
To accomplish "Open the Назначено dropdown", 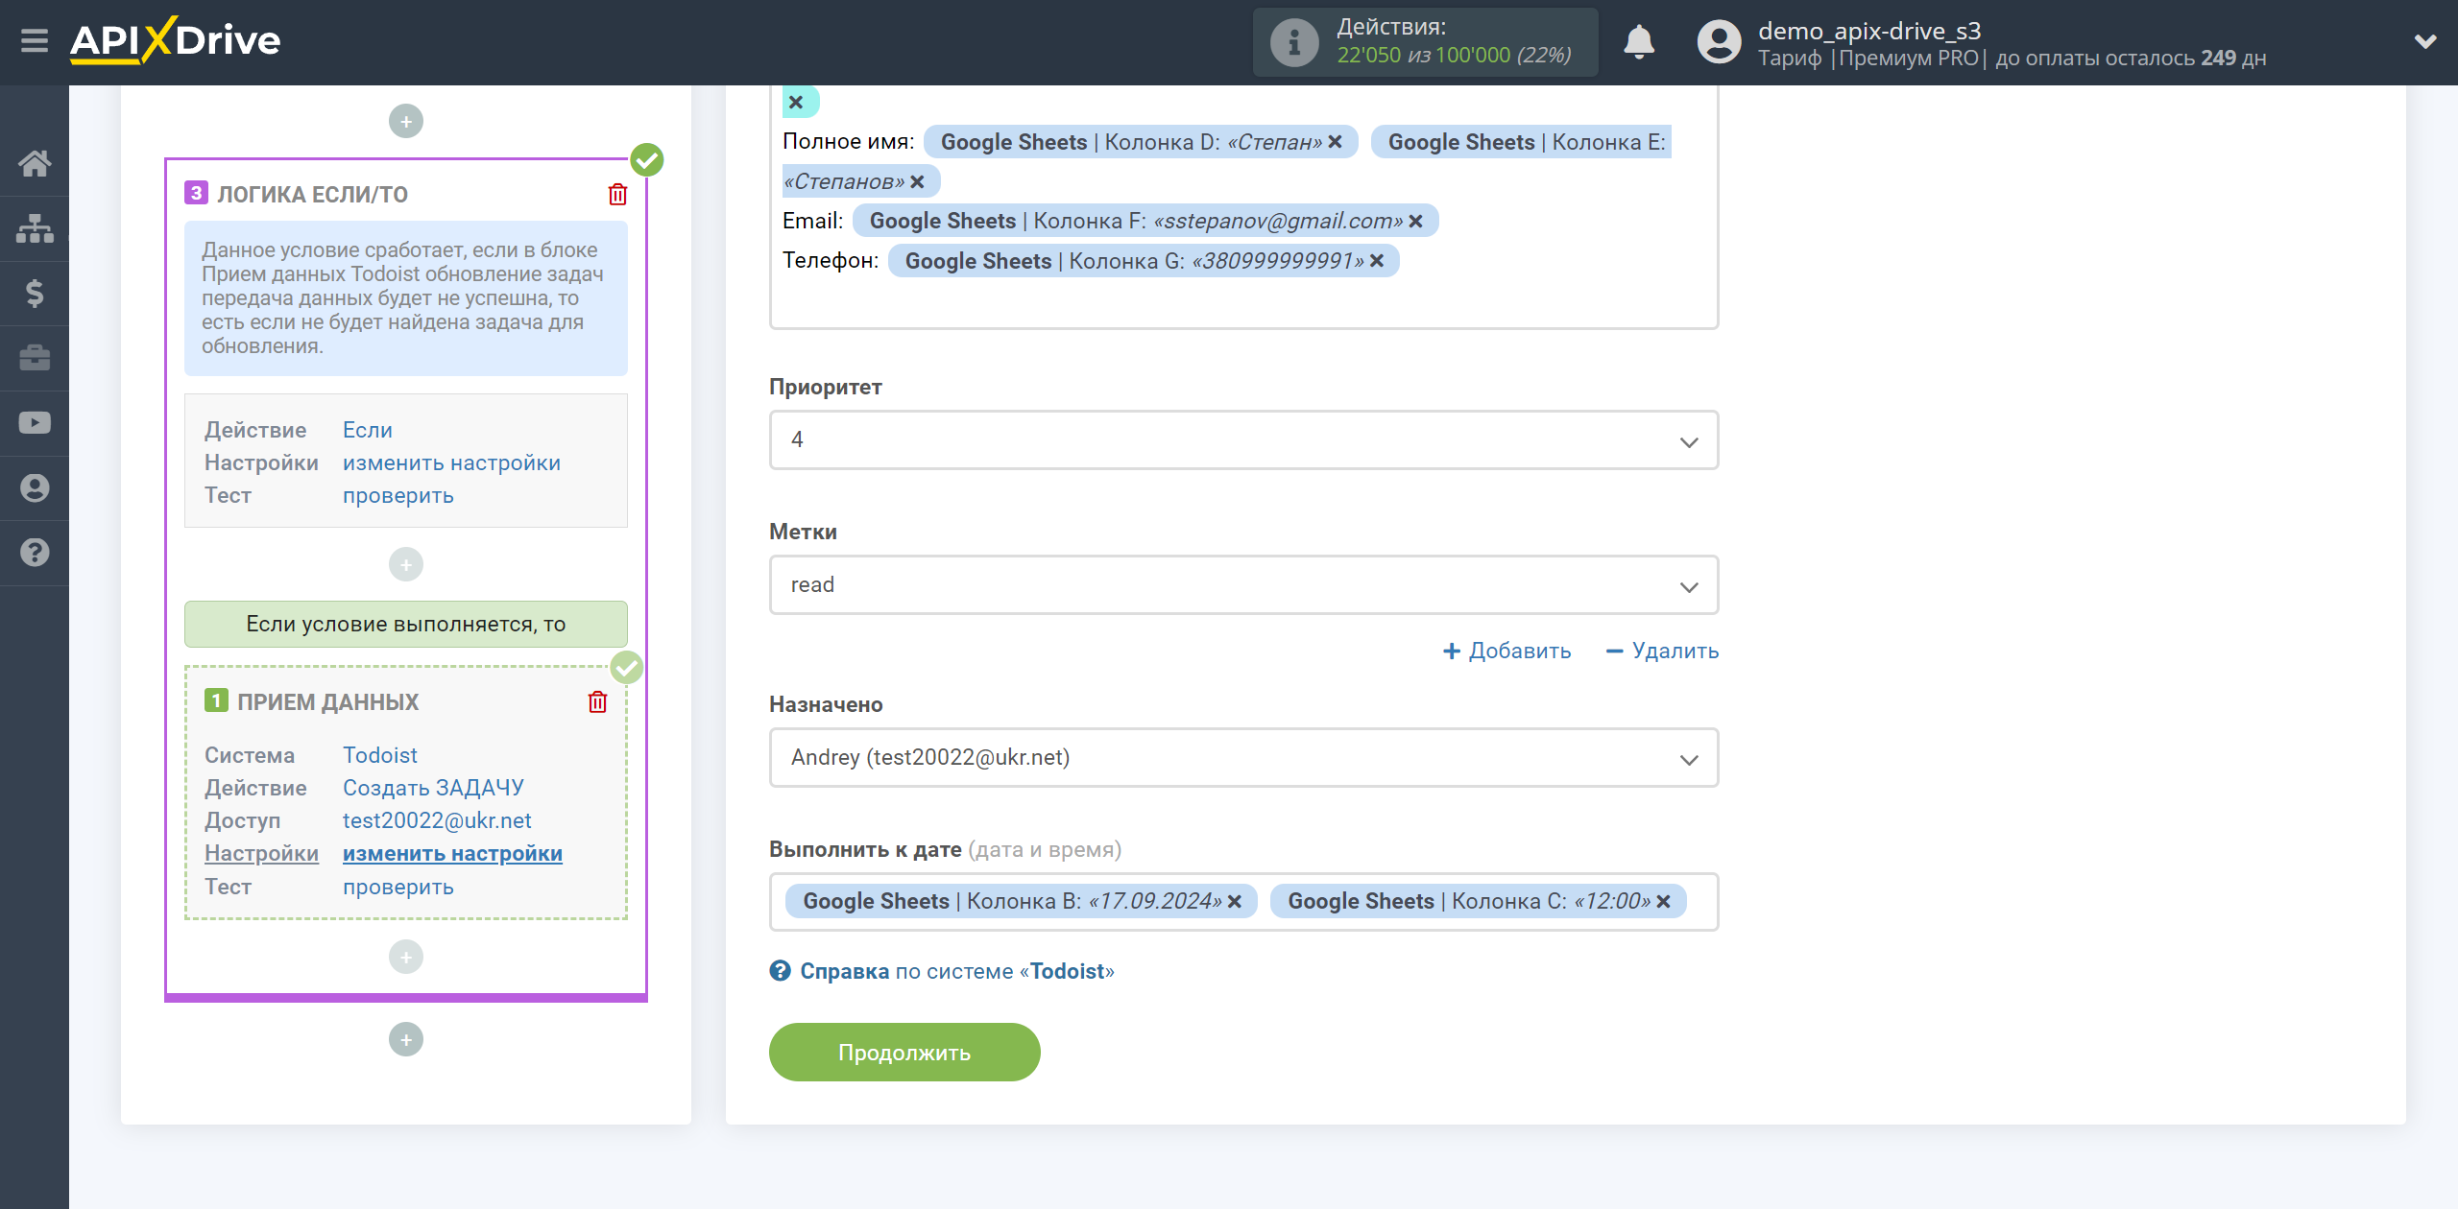I will [x=1243, y=758].
